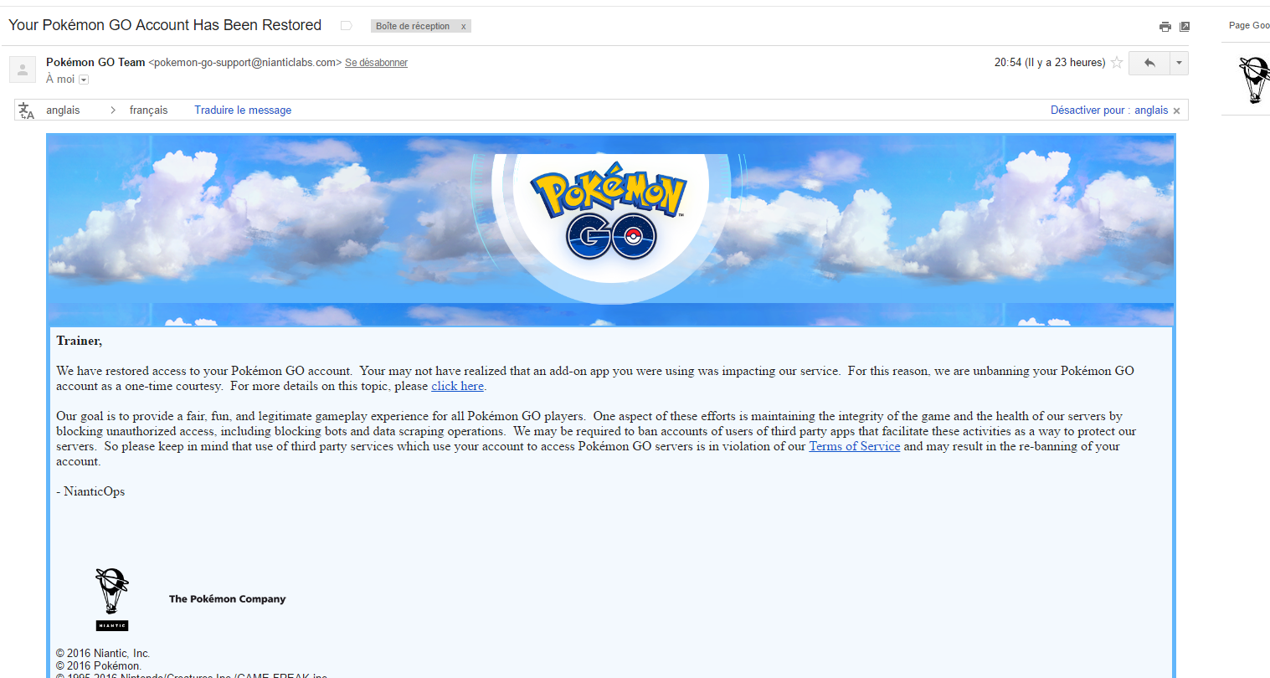
Task: Click sender name 'Pokémon GO Team'
Action: click(95, 63)
